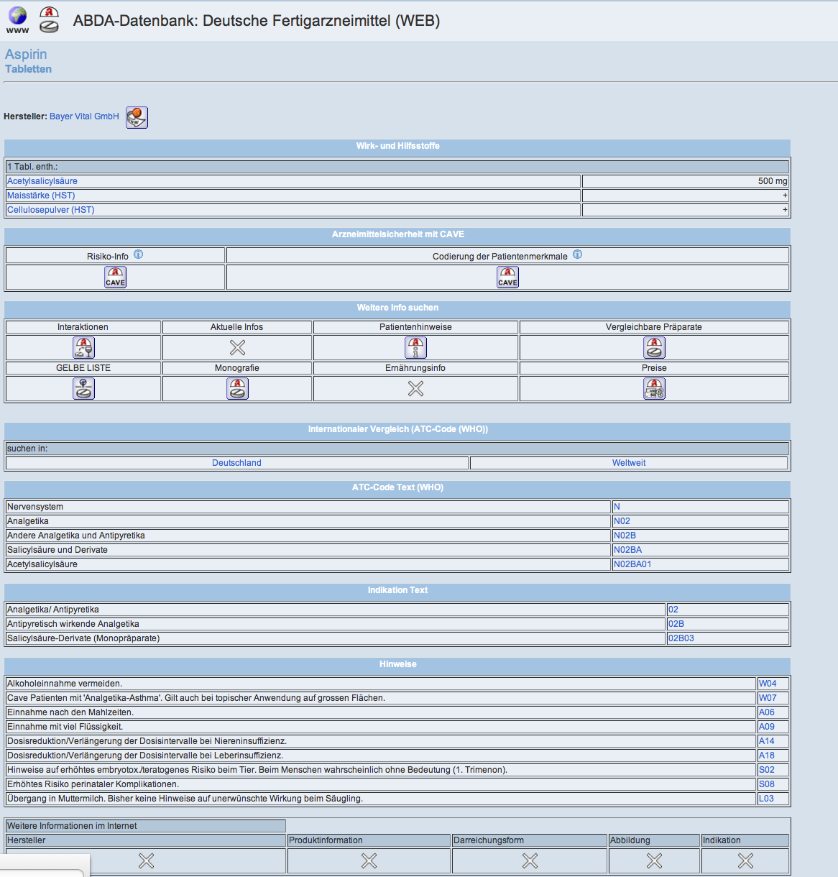Viewport: 838px width, 877px height.
Task: Click the X icon under Abbildung
Action: pyautogui.click(x=654, y=860)
